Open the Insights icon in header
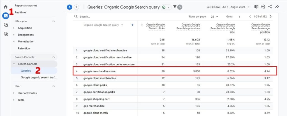 pos(263,7)
